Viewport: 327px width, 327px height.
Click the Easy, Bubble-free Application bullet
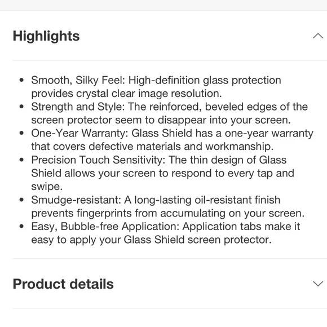click(166, 233)
